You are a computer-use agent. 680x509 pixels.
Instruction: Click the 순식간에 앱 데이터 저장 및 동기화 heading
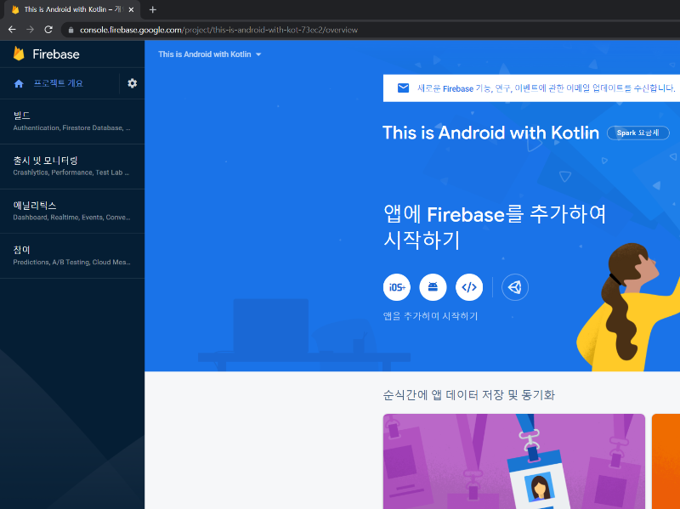pyautogui.click(x=469, y=395)
